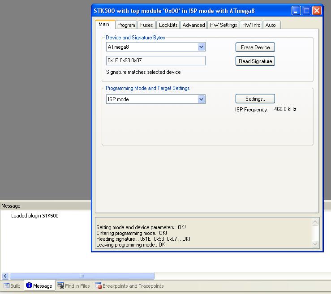Open the HW Settings tab

coord(224,25)
